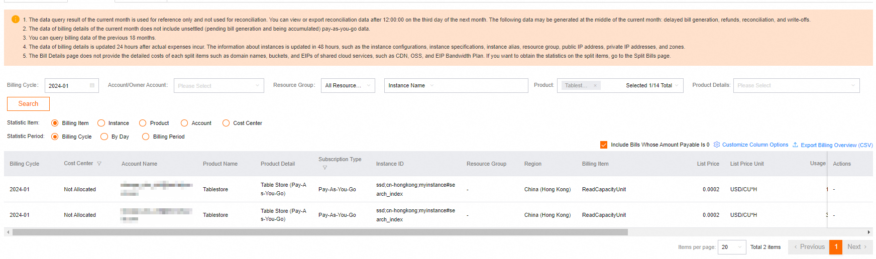Image resolution: width=876 pixels, height=259 pixels.
Task: Click the horizontal scrollbar right arrow
Action: tap(869, 232)
